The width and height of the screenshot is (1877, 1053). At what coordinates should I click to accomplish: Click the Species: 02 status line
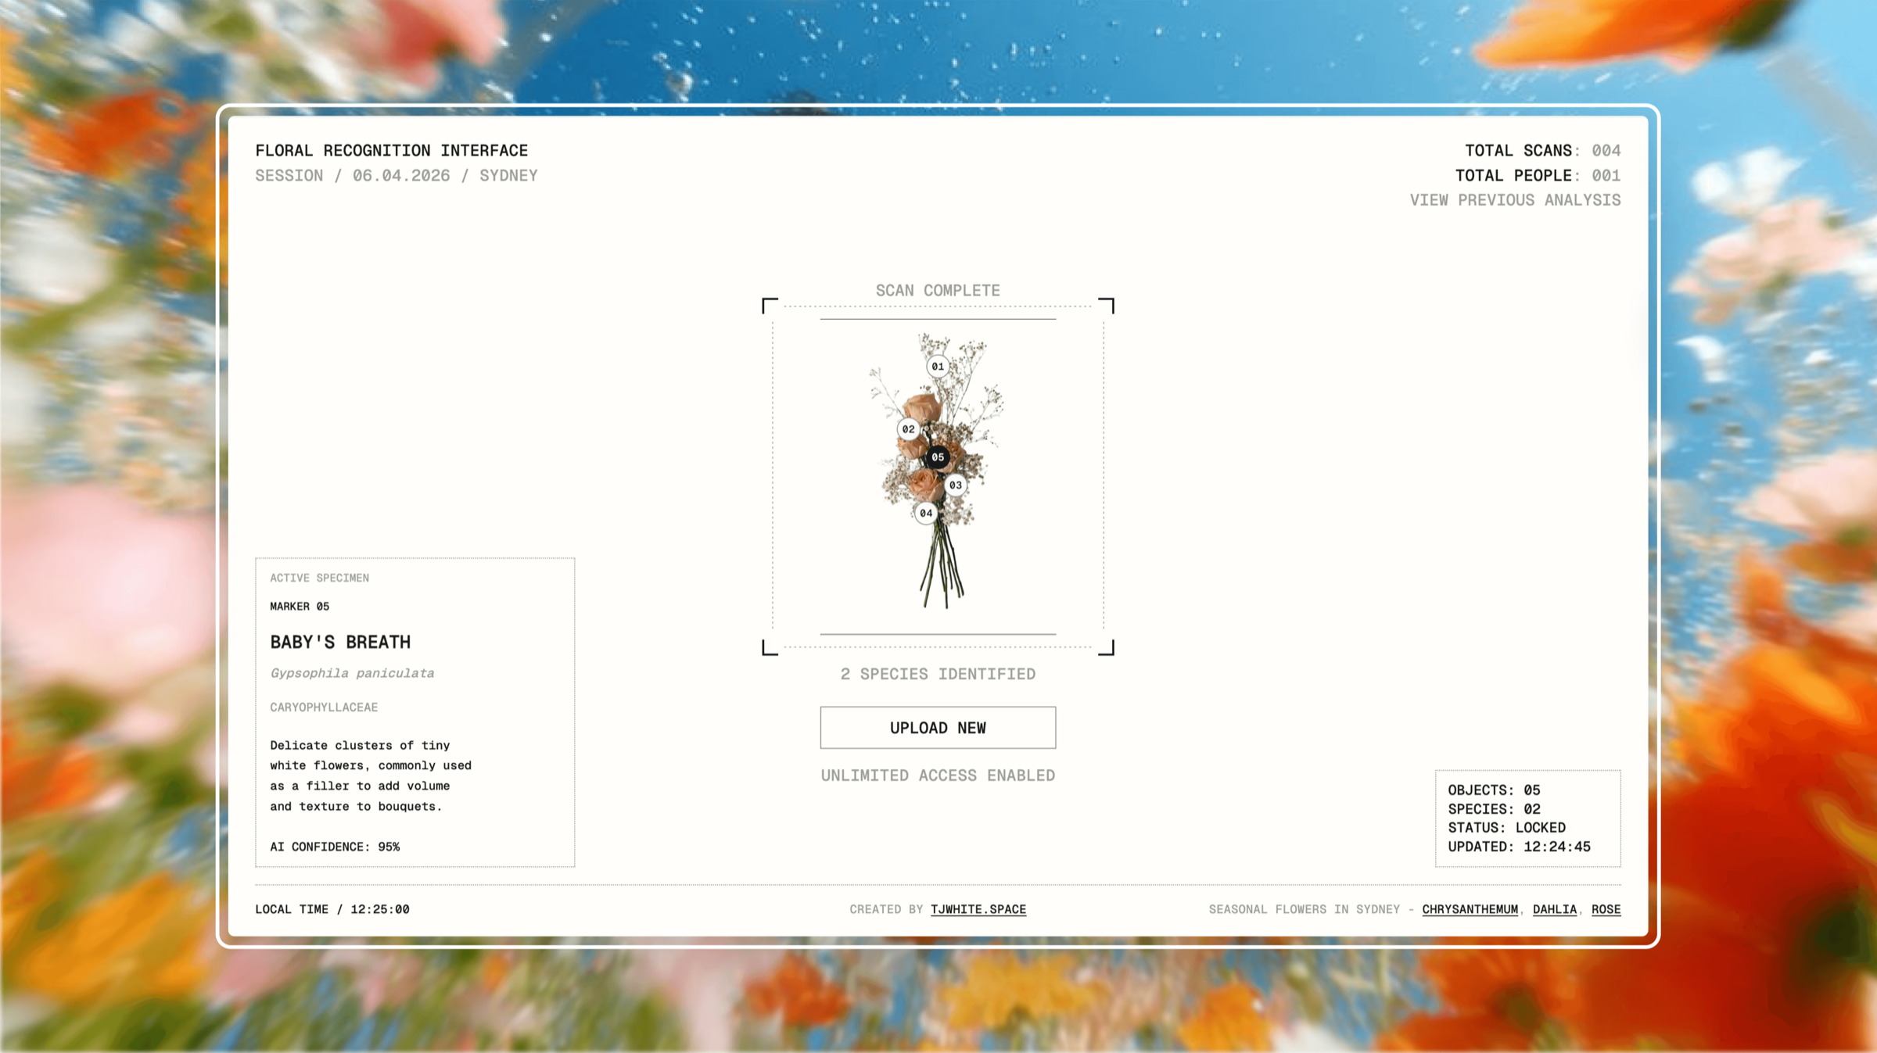pos(1494,808)
